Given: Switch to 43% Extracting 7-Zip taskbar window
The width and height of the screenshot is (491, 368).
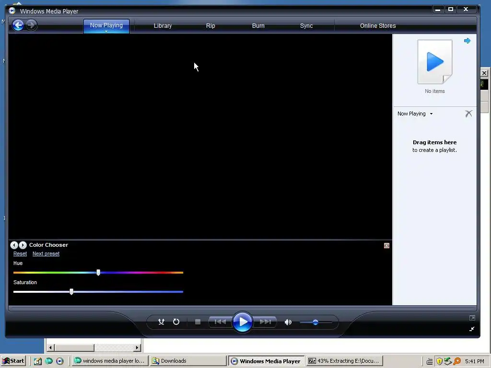Looking at the screenshot, I should pos(344,361).
